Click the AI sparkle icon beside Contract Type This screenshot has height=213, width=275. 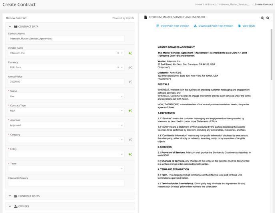(x=130, y=111)
